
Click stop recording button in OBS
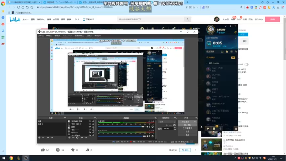point(187,125)
